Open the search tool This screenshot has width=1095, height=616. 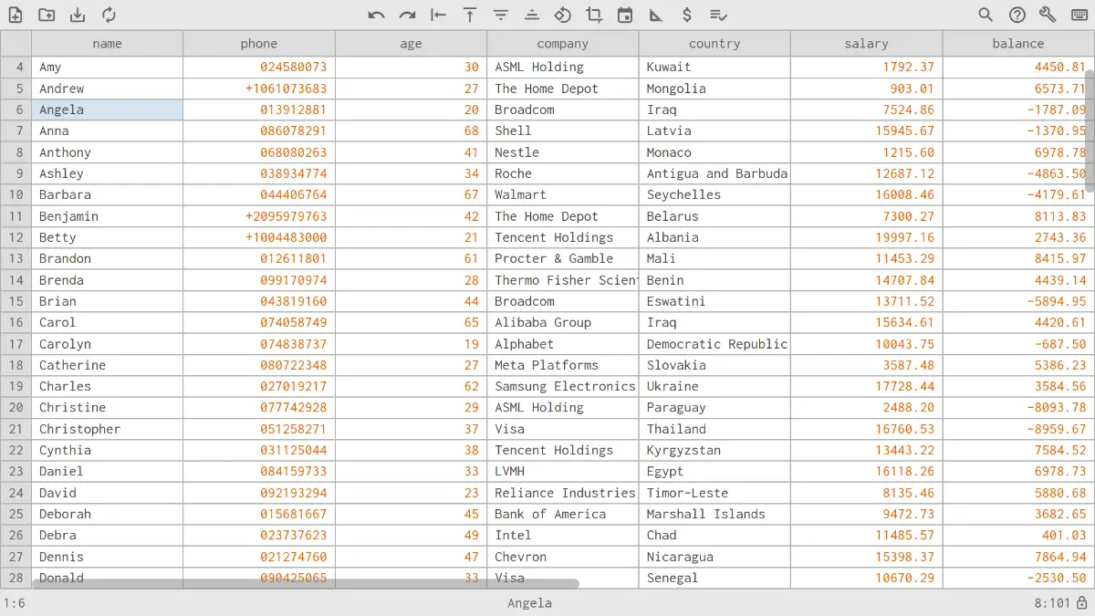pyautogui.click(x=986, y=15)
